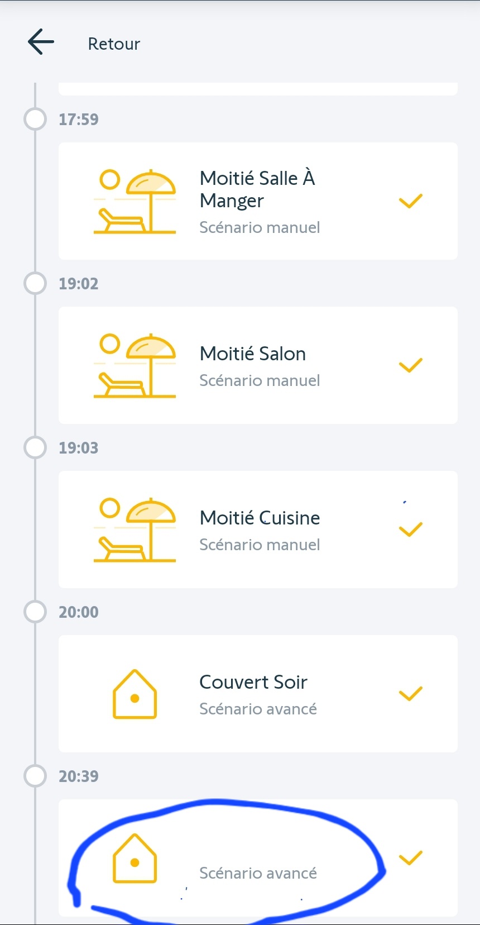480x925 pixels.
Task: Select the 19:02 timeline marker circle
Action: 35,283
